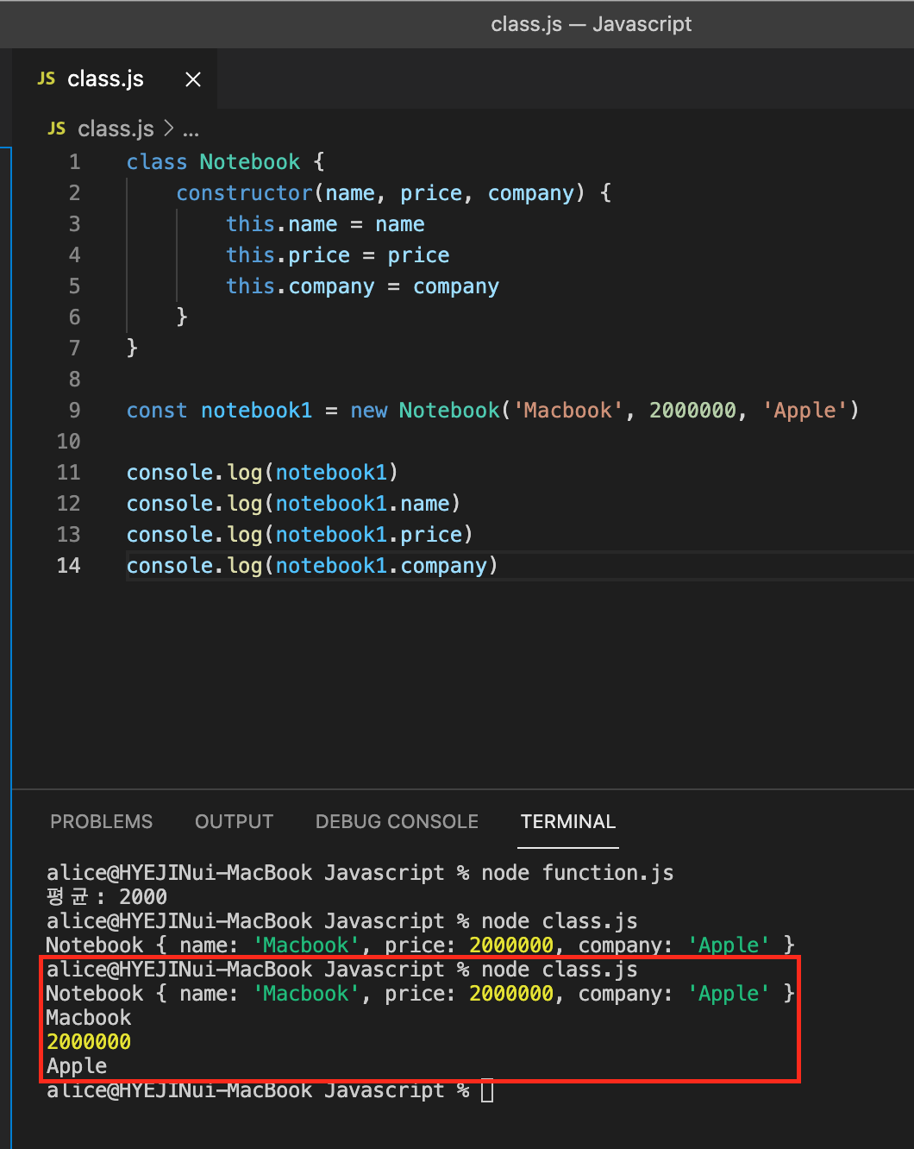Click the console.log(notebook1.company) line

pos(312,566)
